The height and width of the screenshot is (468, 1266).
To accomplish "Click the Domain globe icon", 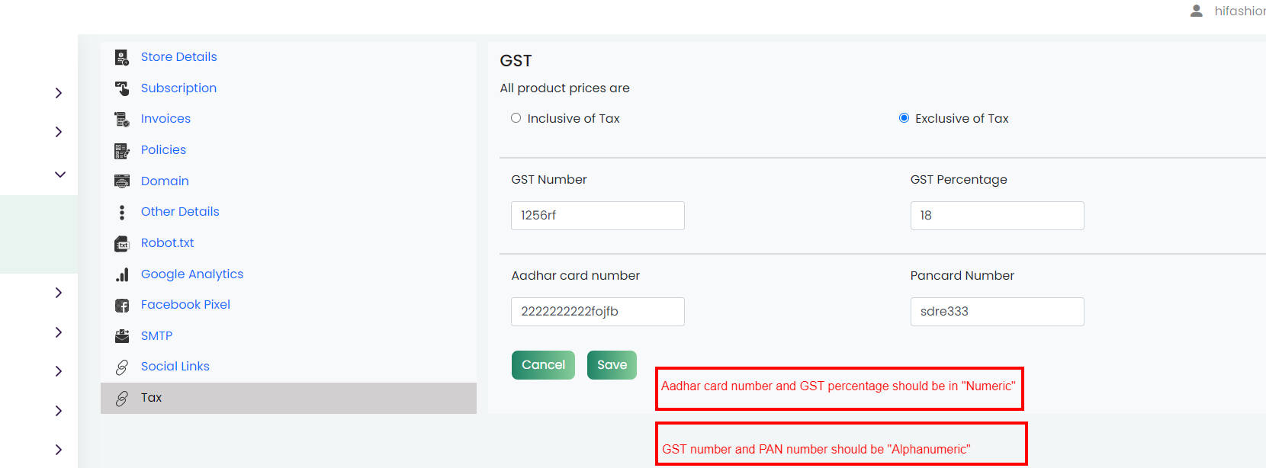I will [x=121, y=181].
